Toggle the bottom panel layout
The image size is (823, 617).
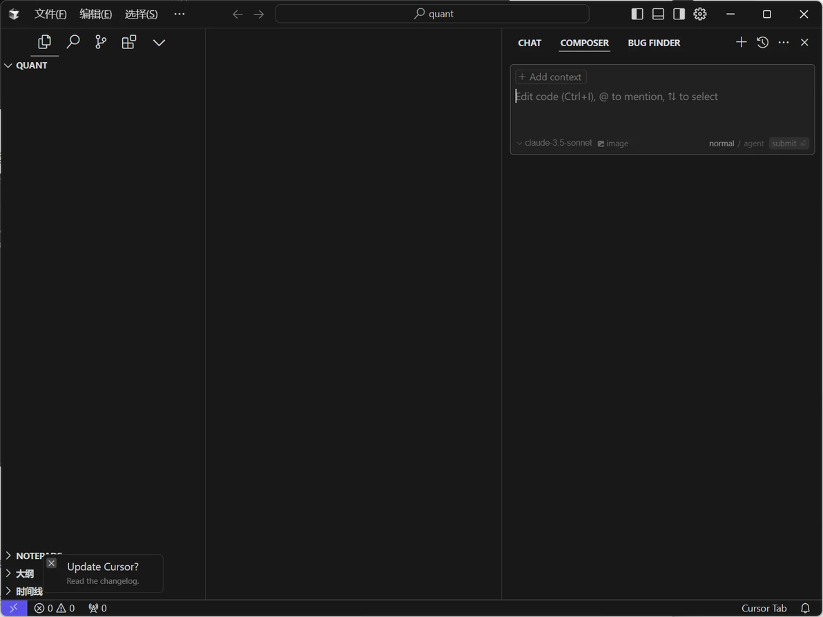click(x=658, y=14)
